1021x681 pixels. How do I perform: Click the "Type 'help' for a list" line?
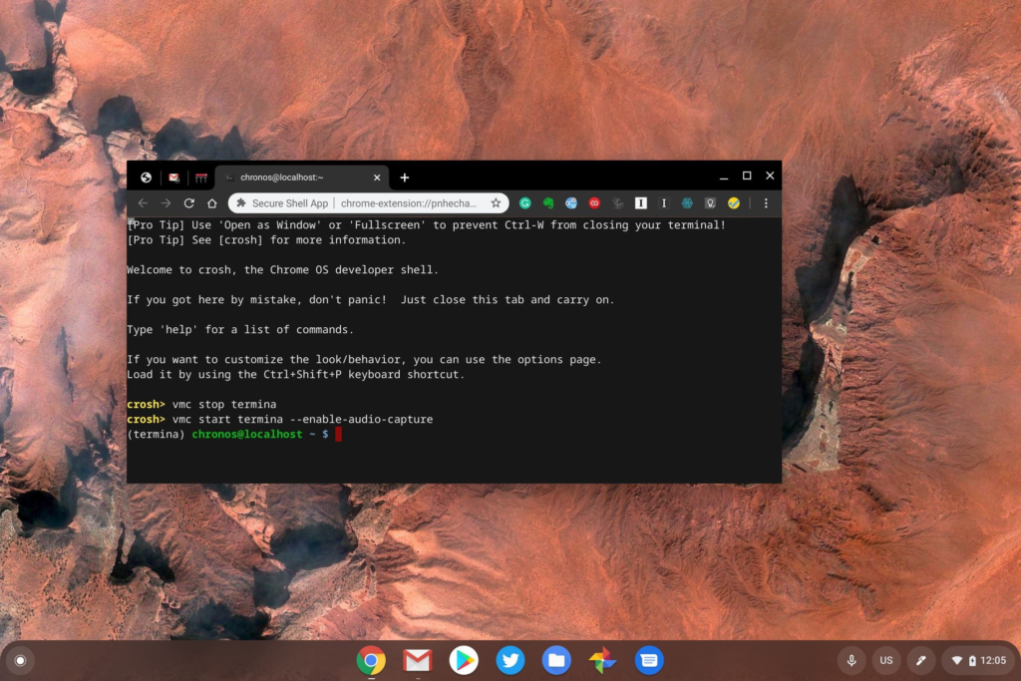click(240, 329)
